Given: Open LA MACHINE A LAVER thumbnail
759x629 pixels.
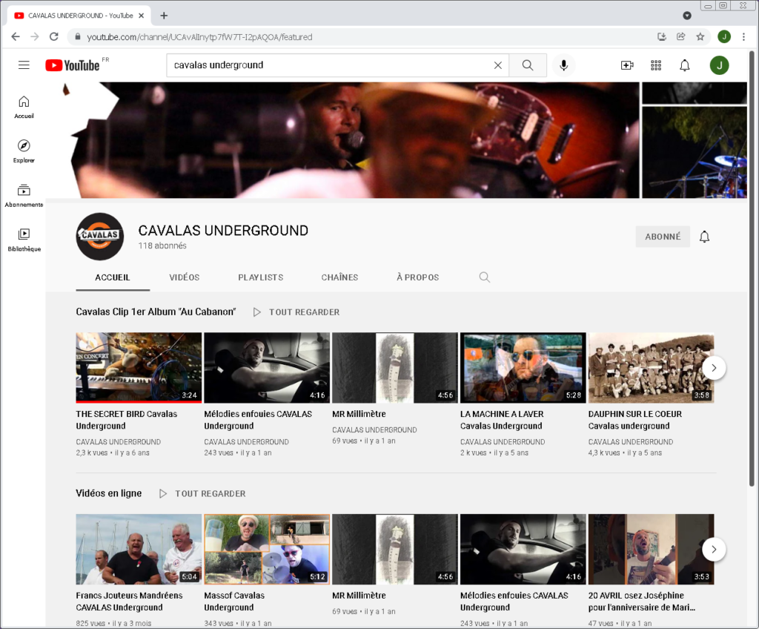Looking at the screenshot, I should 523,368.
